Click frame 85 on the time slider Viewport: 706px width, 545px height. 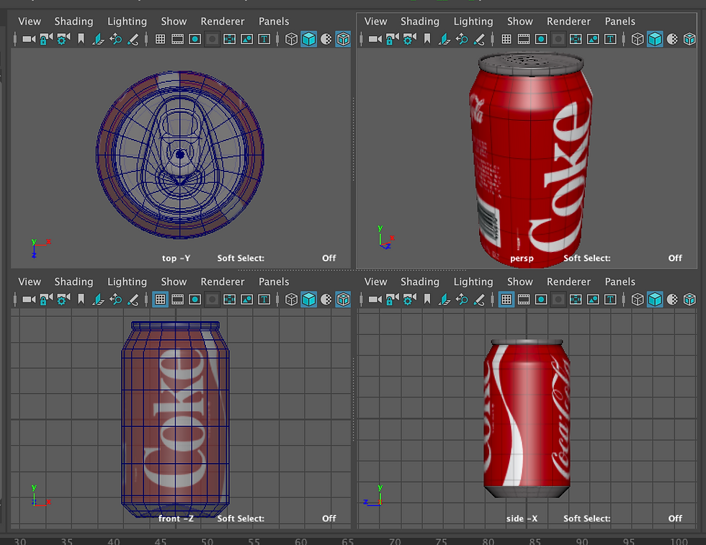pos(535,541)
